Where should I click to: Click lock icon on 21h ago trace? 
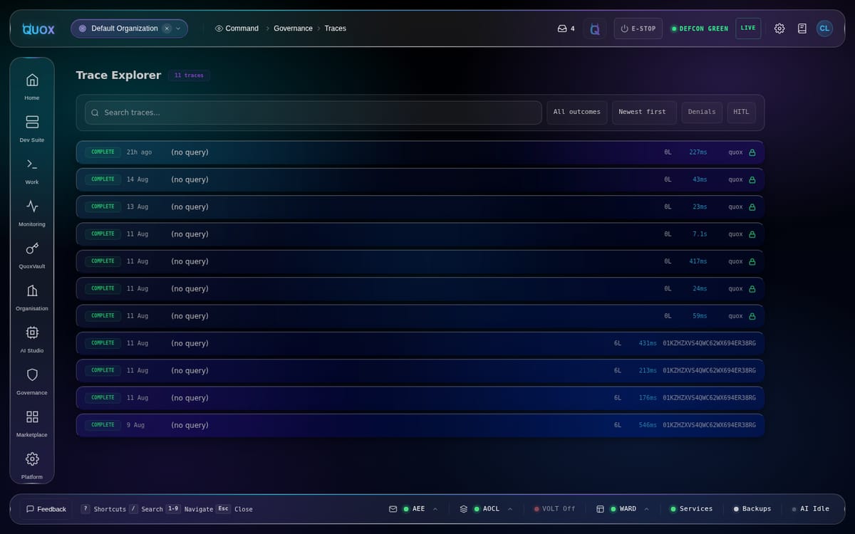click(752, 152)
